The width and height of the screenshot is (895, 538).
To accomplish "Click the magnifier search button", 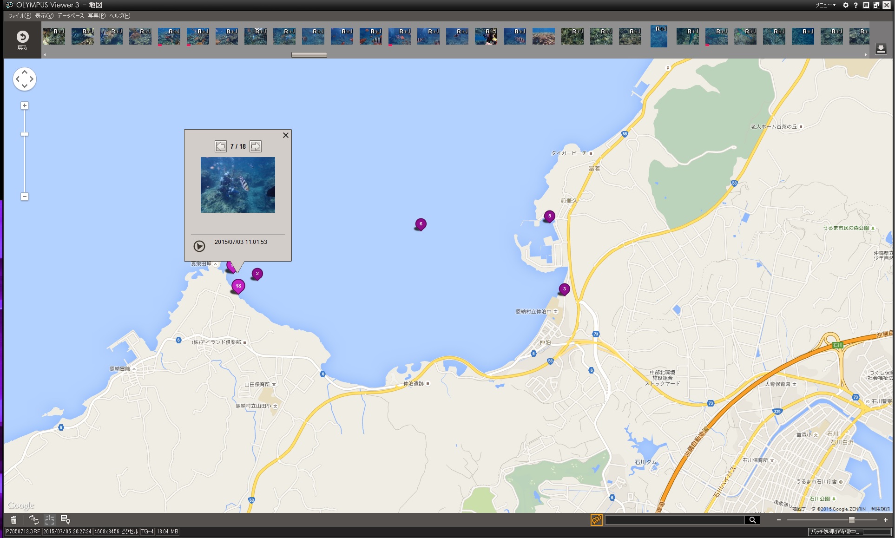I will click(752, 520).
